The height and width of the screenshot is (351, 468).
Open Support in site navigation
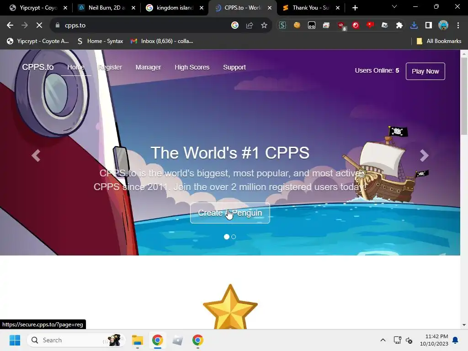point(234,68)
